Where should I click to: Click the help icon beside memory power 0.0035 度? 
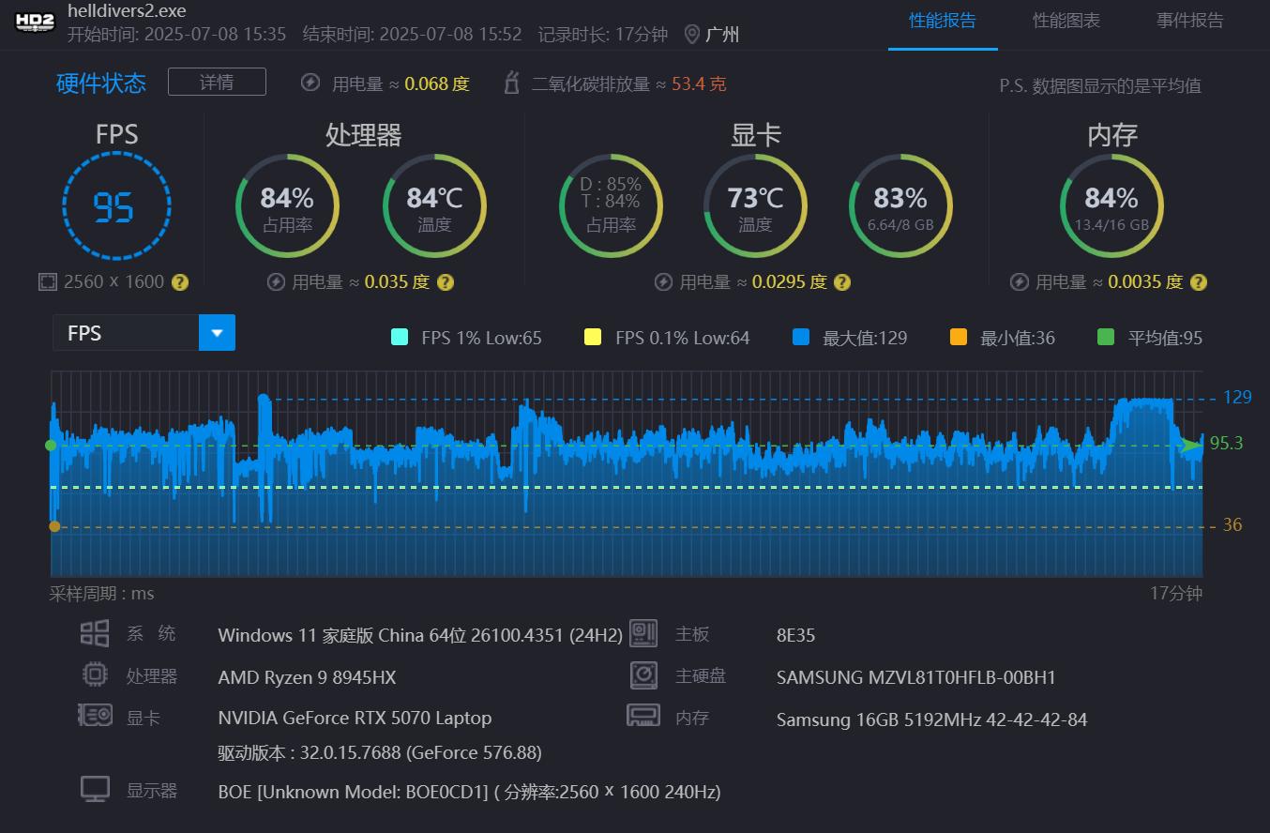(1198, 282)
